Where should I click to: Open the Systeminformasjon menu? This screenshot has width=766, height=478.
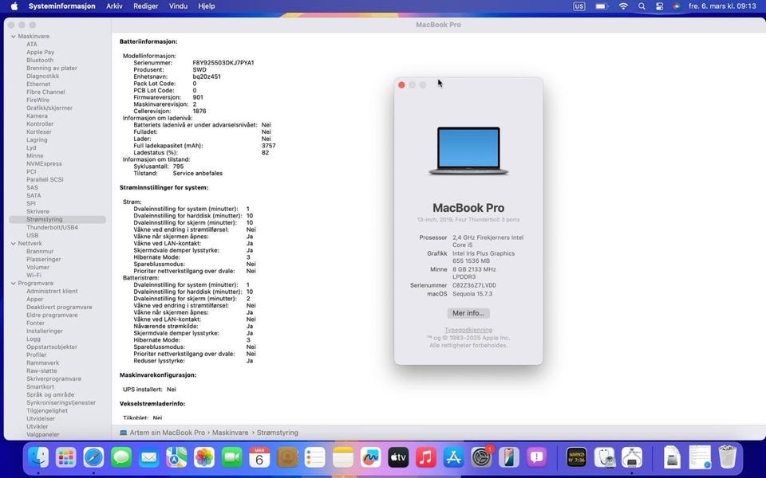[x=62, y=6]
